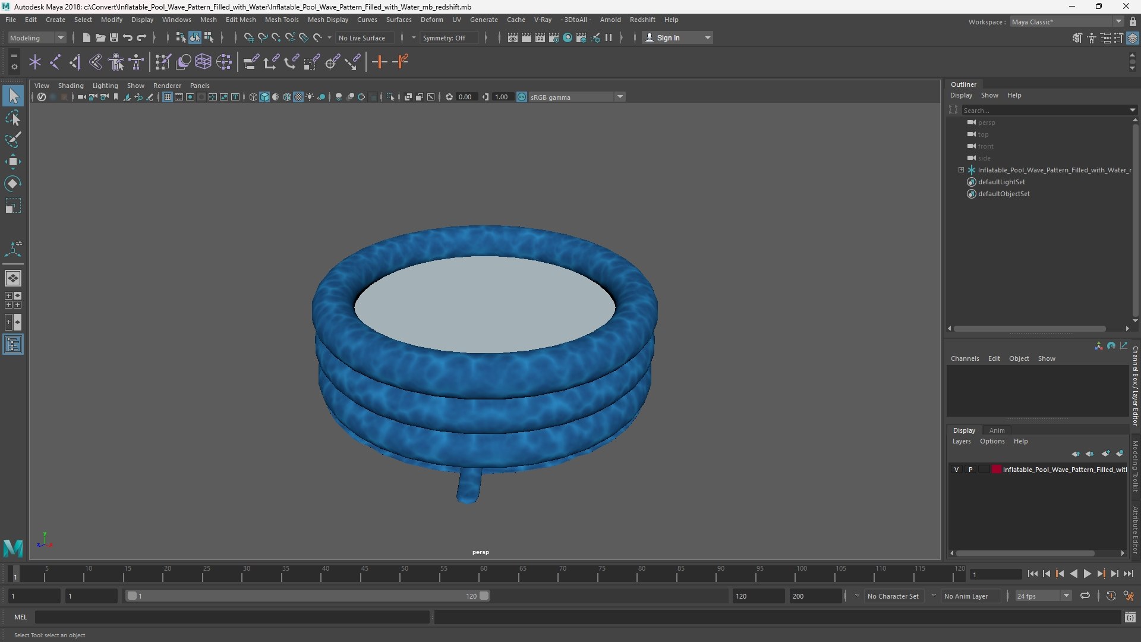1141x642 pixels.
Task: Toggle playback P box for Inflatable_Pool layer
Action: pos(970,470)
